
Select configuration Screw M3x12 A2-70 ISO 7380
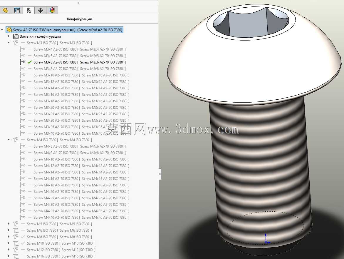point(81,82)
